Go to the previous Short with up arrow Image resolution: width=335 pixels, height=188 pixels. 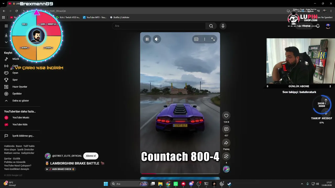tap(326, 101)
